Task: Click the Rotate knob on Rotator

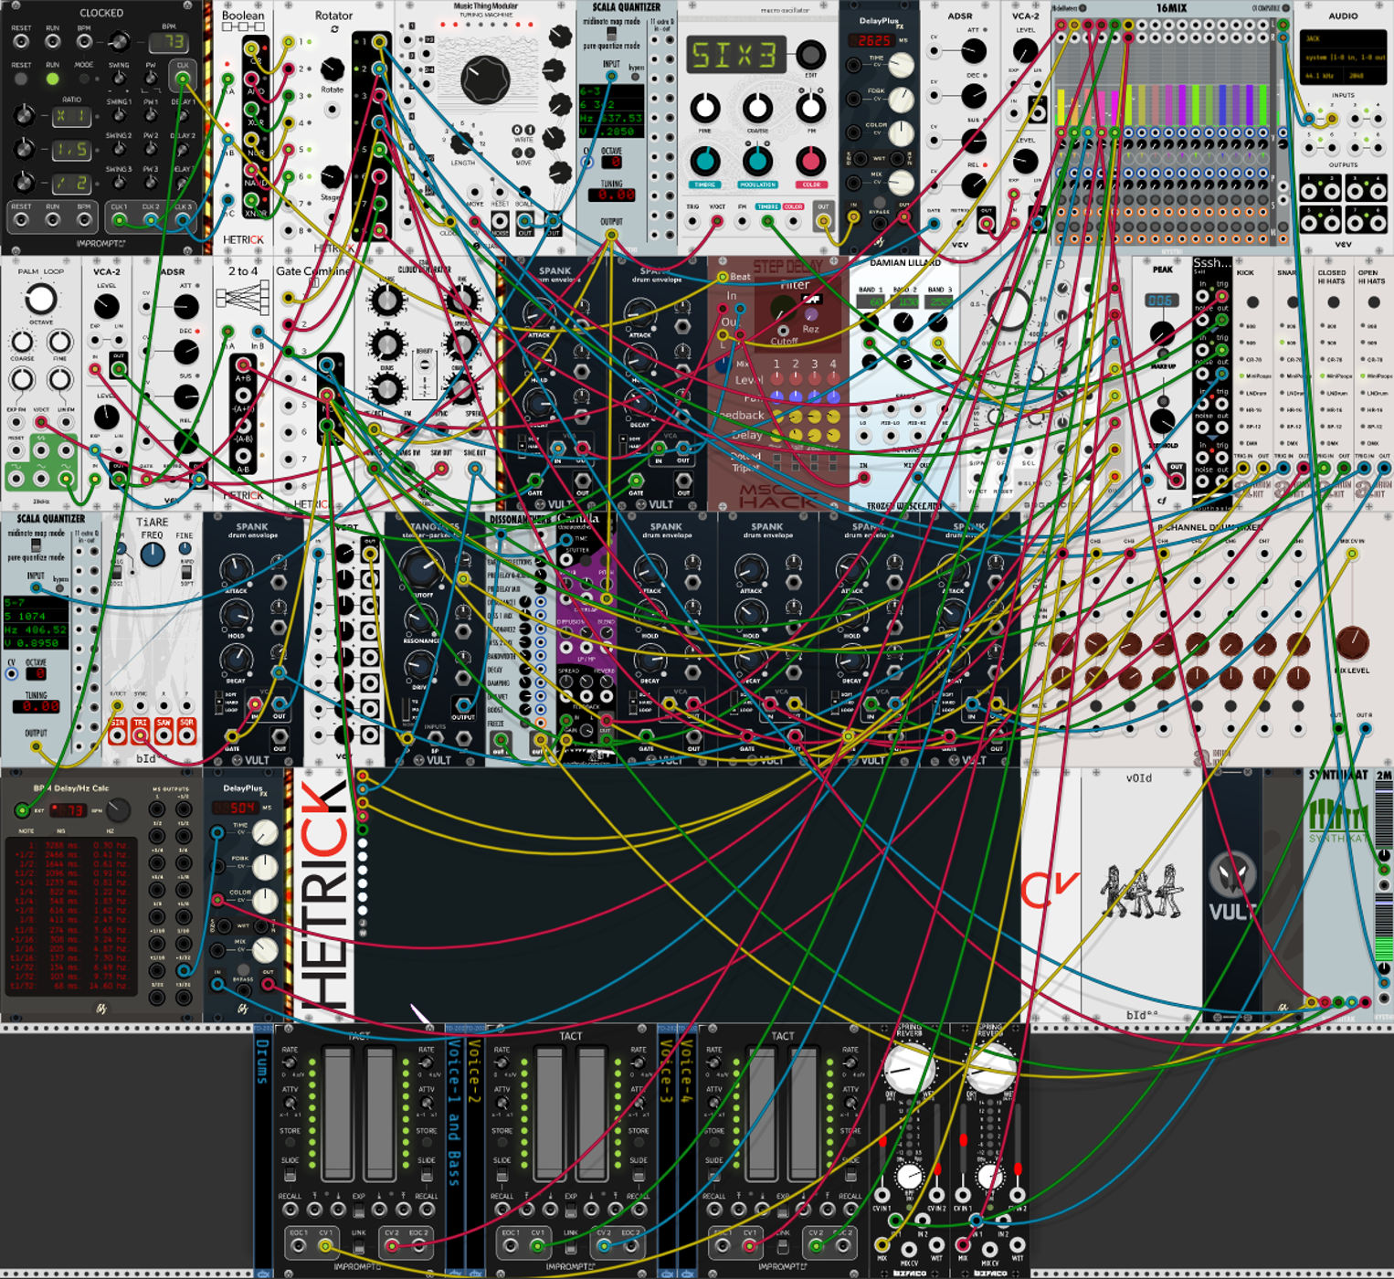Action: coord(333,69)
